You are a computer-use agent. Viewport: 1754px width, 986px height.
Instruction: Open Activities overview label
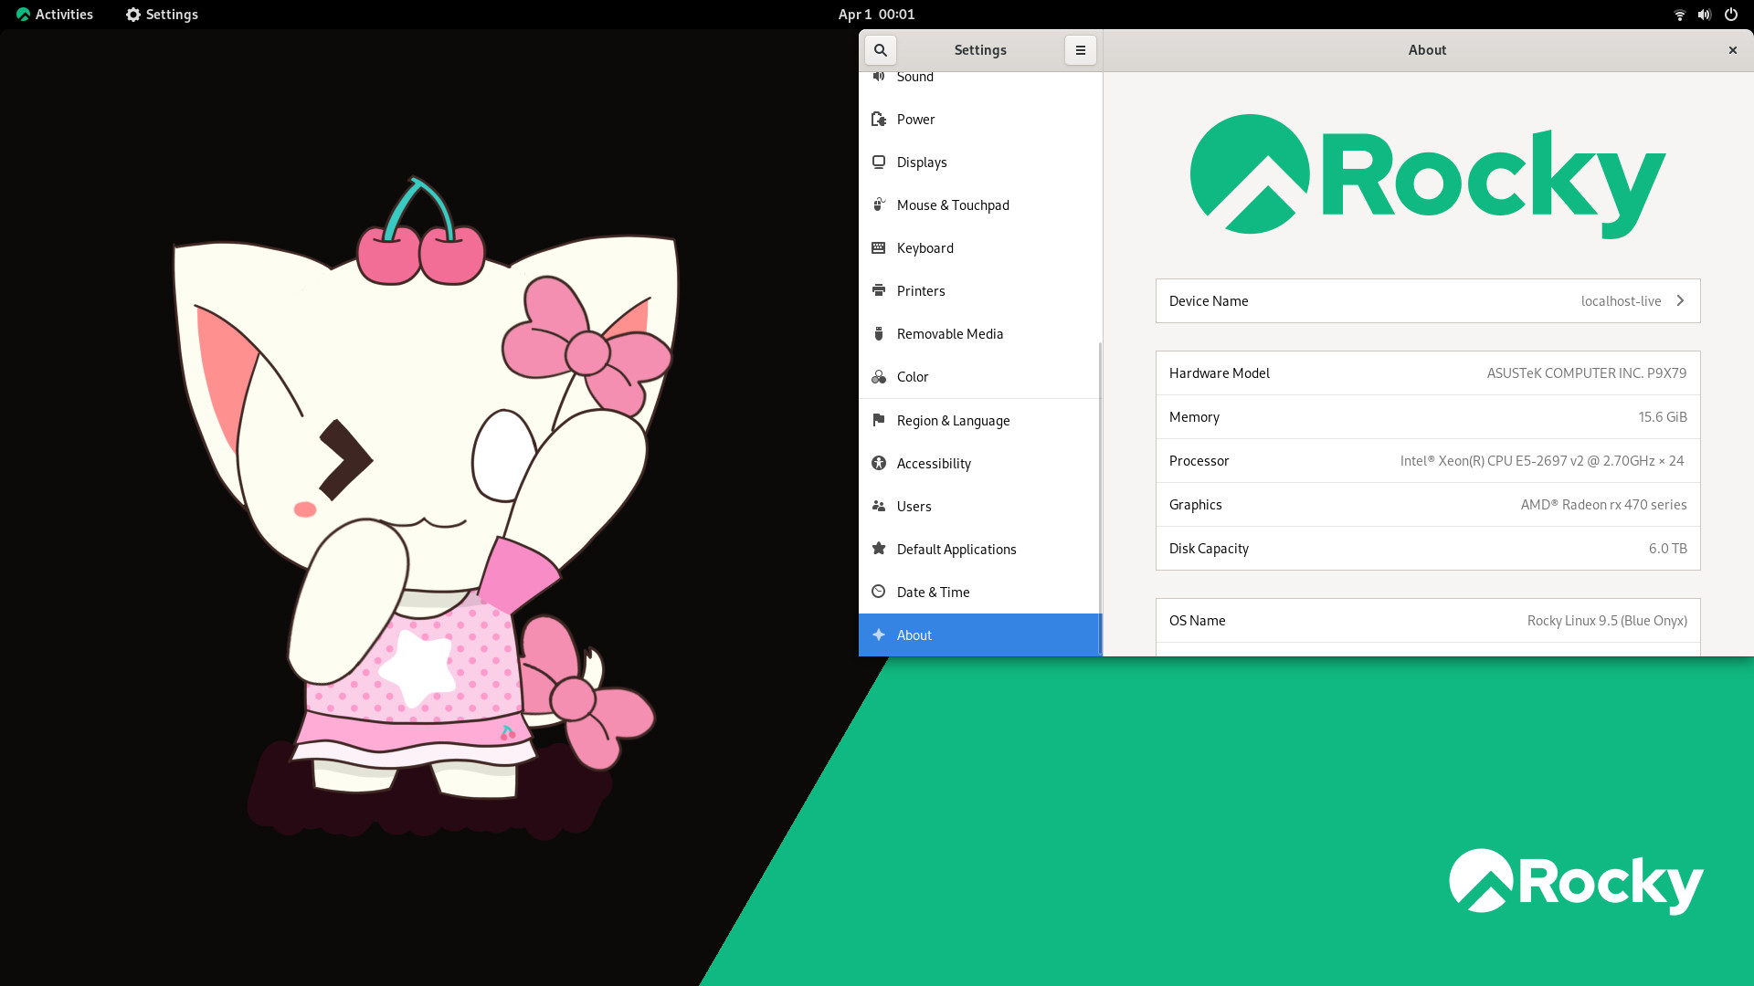(64, 15)
